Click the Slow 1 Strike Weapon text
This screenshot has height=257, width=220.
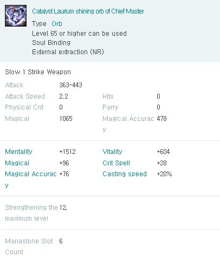tap(38, 72)
